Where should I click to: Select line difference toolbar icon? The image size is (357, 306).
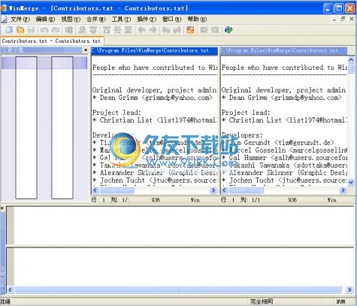pyautogui.click(x=68, y=30)
